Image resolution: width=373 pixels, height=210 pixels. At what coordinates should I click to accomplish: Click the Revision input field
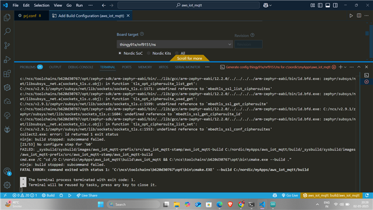(248, 44)
